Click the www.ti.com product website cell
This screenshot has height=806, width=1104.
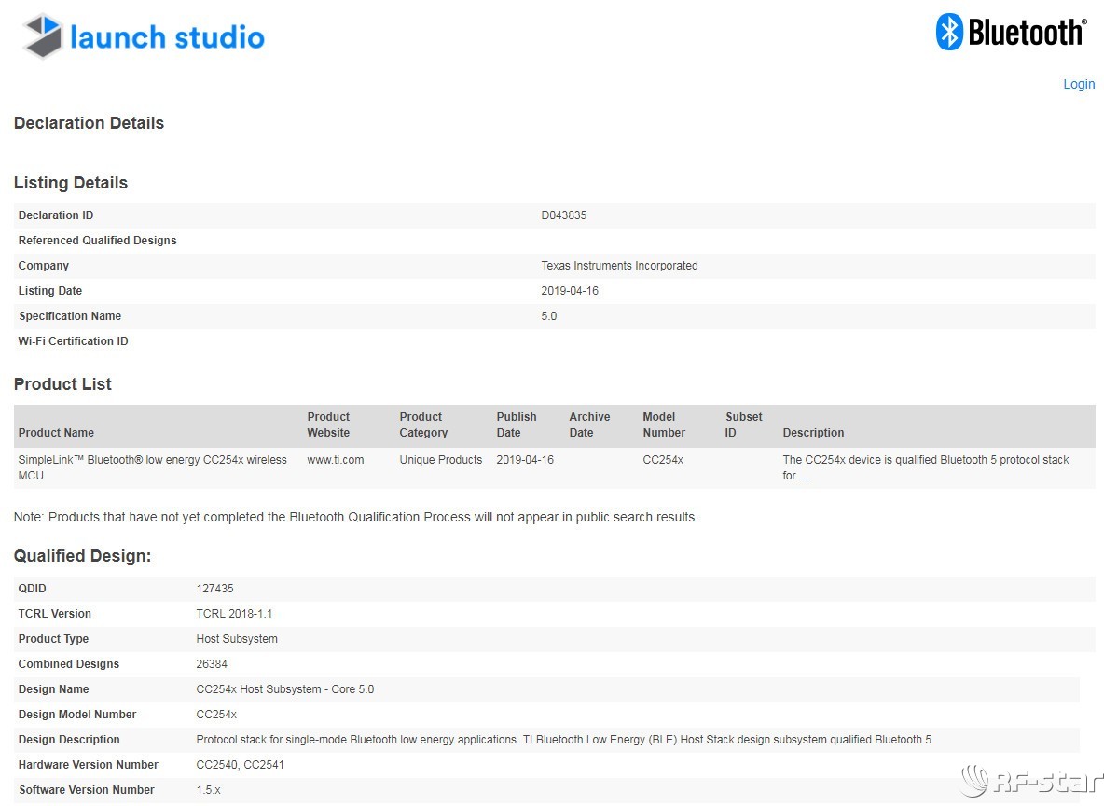[335, 460]
